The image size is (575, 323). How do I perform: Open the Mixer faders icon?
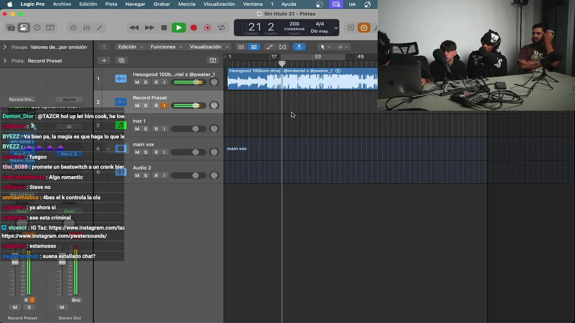coord(87,28)
